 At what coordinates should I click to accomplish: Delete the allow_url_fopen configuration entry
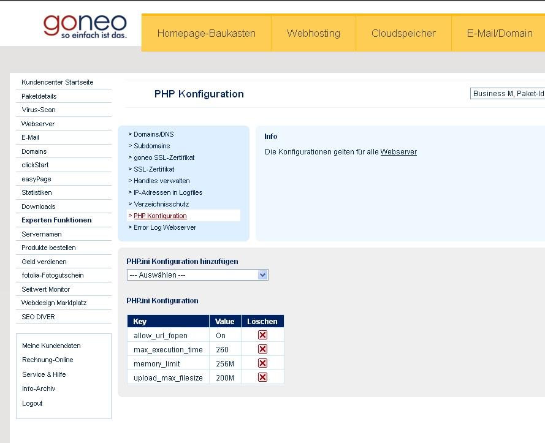click(262, 335)
